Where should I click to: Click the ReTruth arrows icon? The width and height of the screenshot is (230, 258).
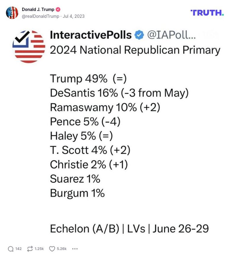(30, 249)
